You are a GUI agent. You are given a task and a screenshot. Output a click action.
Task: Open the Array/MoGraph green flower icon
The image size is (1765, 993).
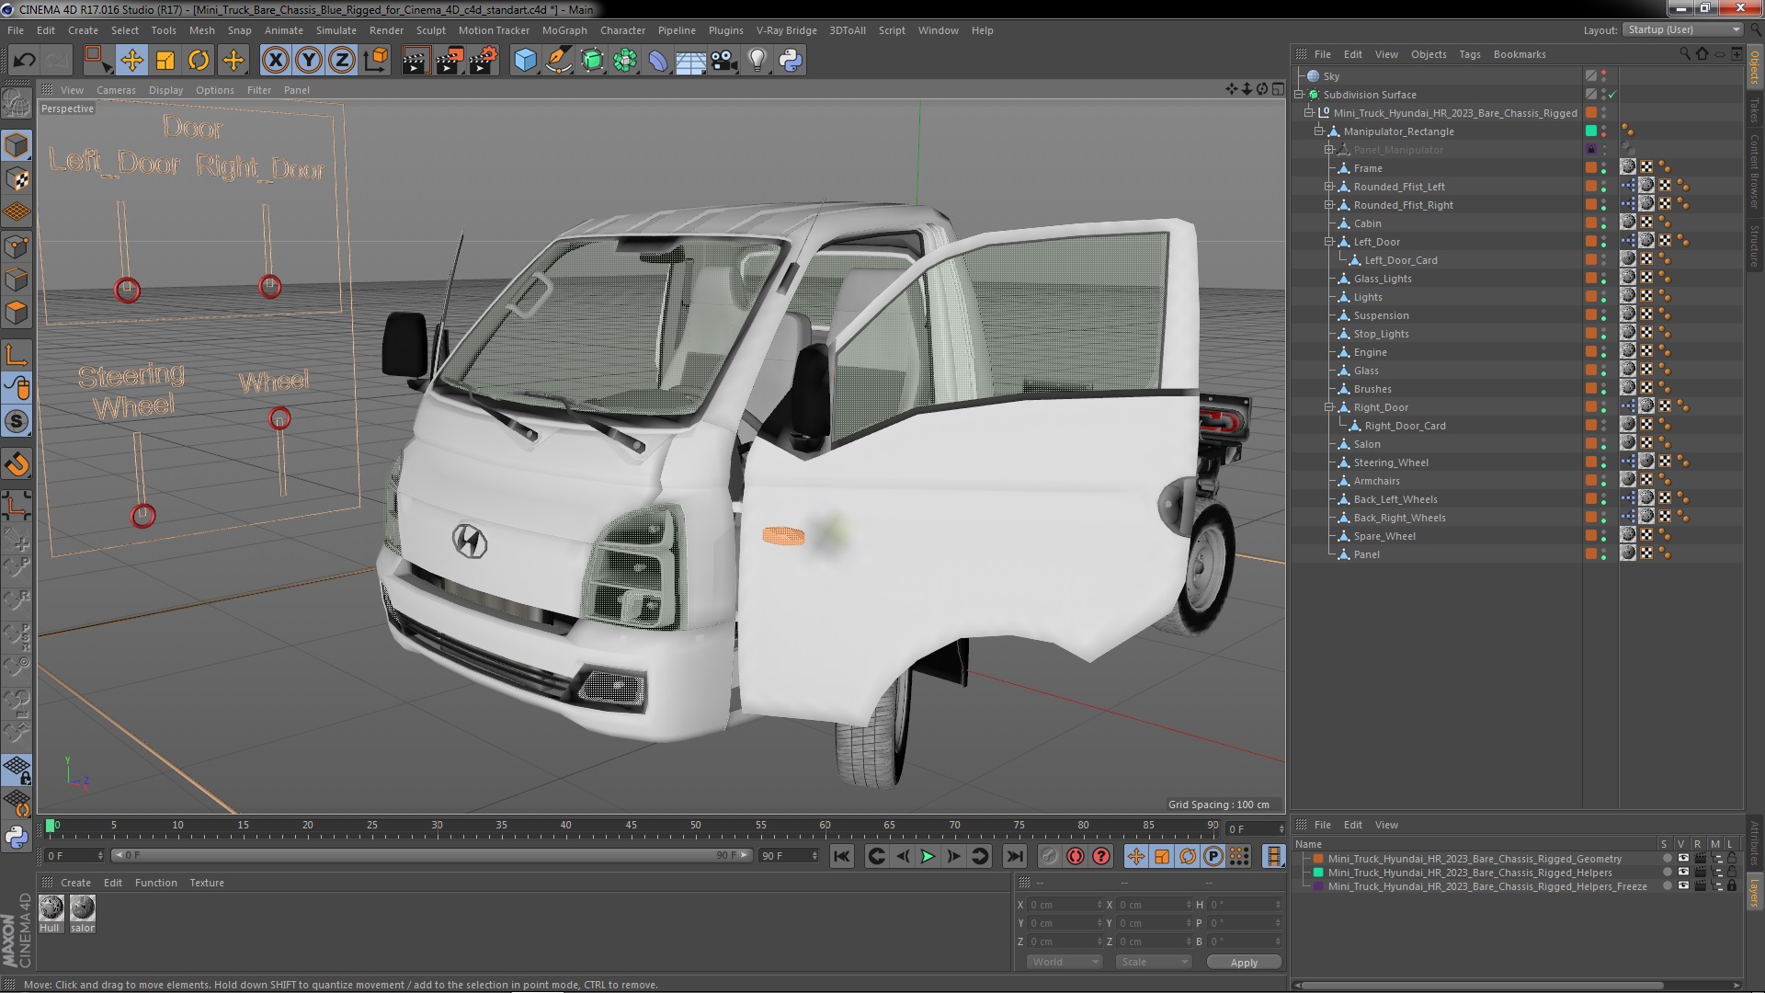click(625, 61)
